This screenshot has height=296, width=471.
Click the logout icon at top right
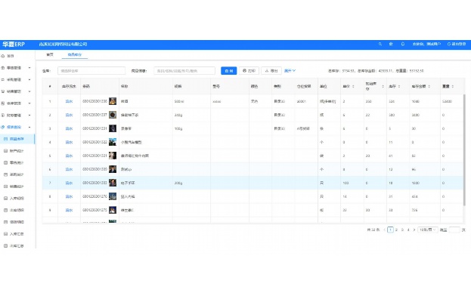pos(449,44)
